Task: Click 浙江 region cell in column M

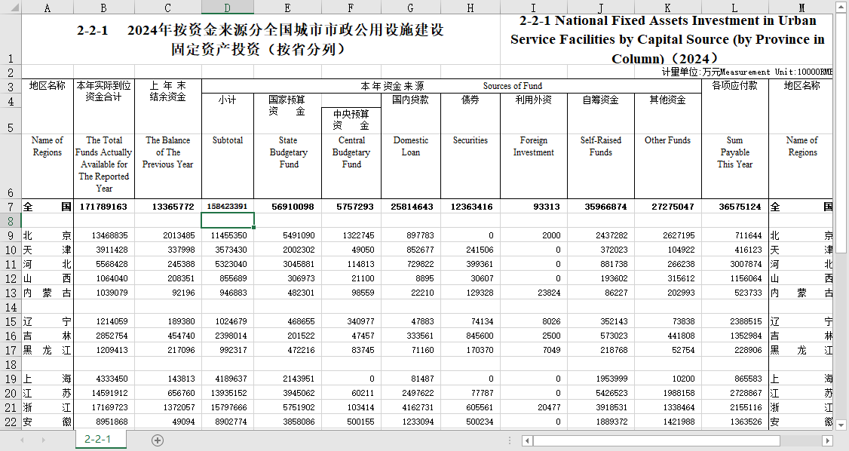Action: click(801, 407)
